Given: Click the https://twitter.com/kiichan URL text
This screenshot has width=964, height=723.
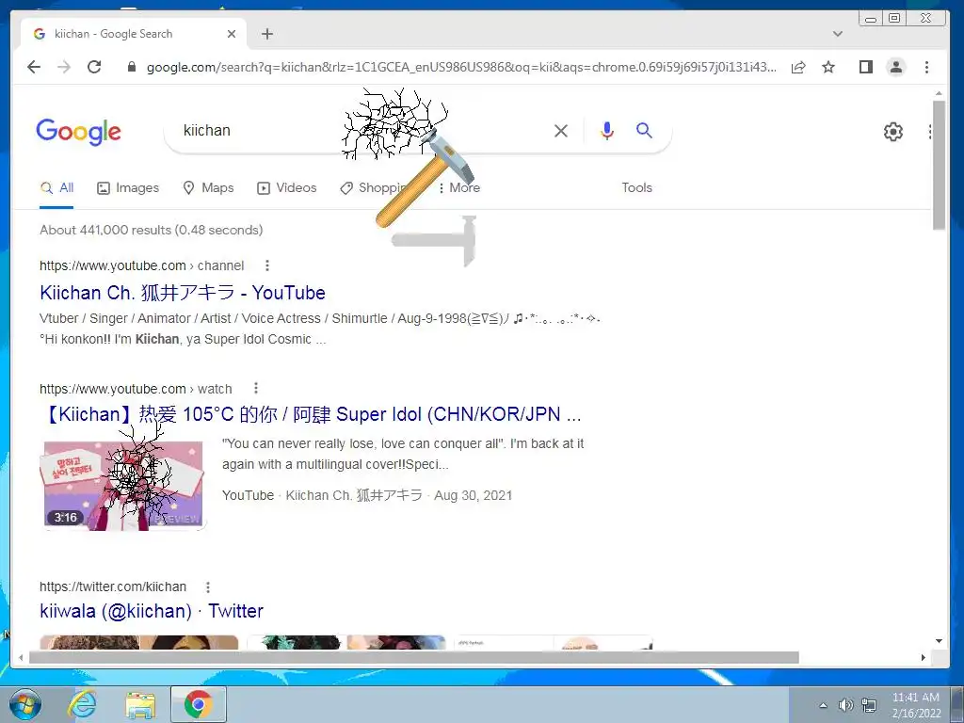Looking at the screenshot, I should (x=113, y=586).
